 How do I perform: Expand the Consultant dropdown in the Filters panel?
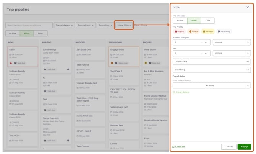pyautogui.click(x=212, y=62)
